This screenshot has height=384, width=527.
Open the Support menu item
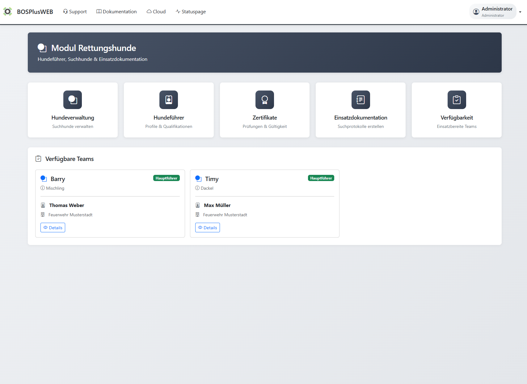(x=75, y=12)
